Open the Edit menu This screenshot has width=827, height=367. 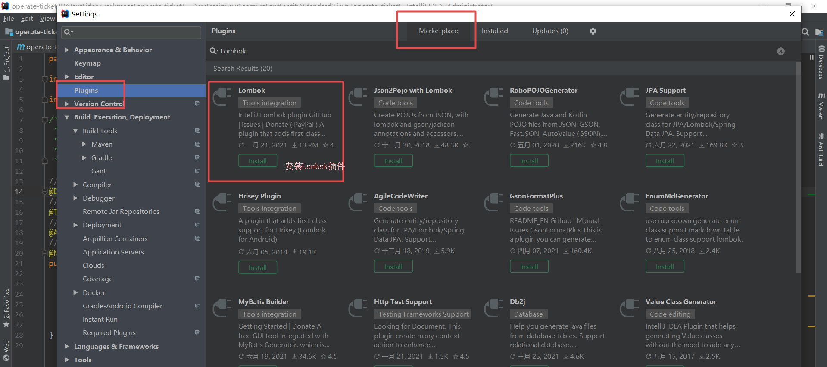point(27,18)
